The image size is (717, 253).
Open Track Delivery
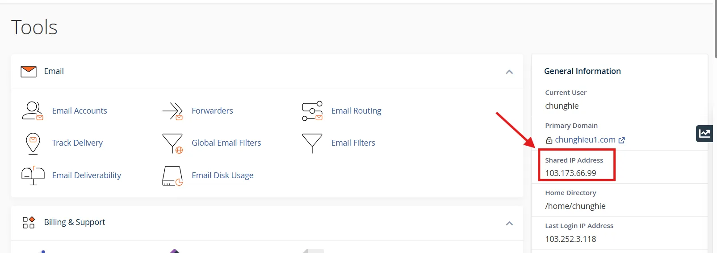coord(77,143)
